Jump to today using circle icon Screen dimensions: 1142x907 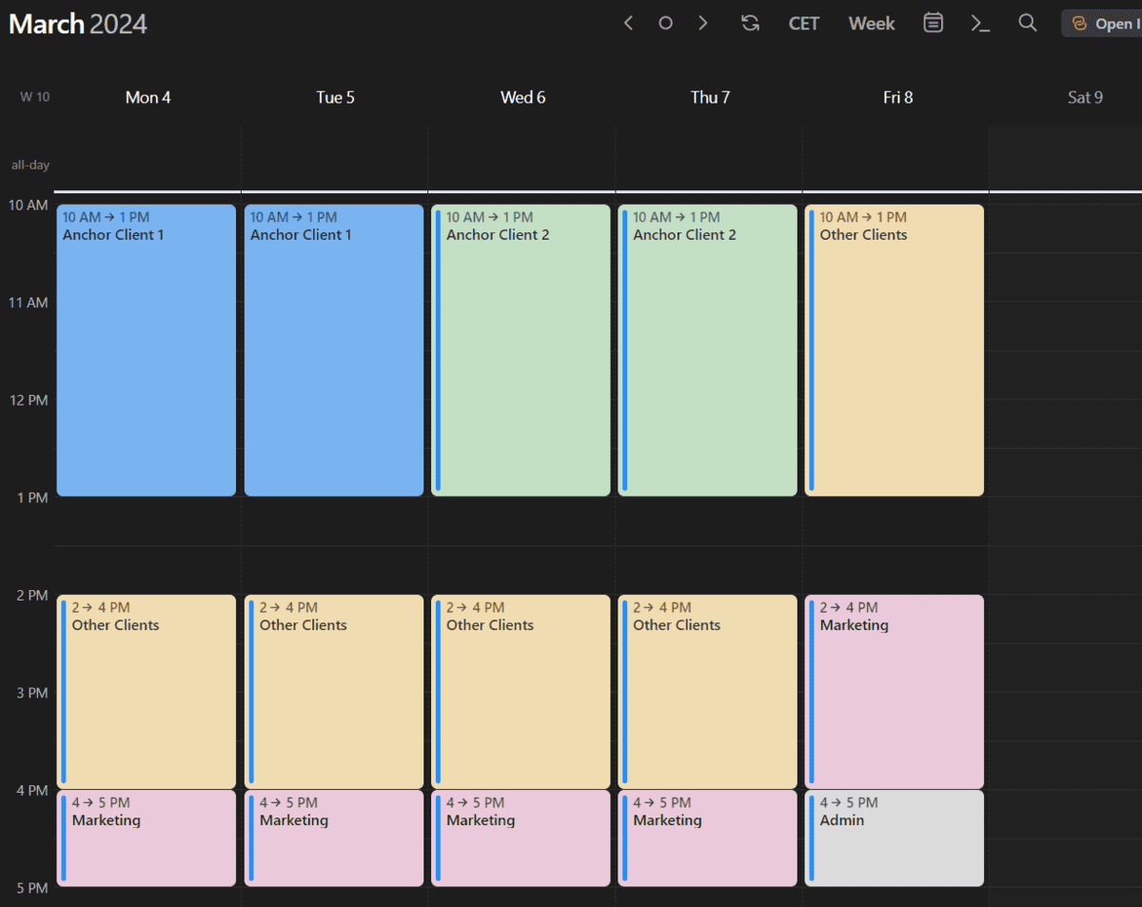665,23
